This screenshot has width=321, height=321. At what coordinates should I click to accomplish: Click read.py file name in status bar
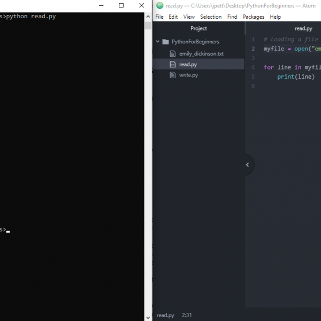[165, 315]
